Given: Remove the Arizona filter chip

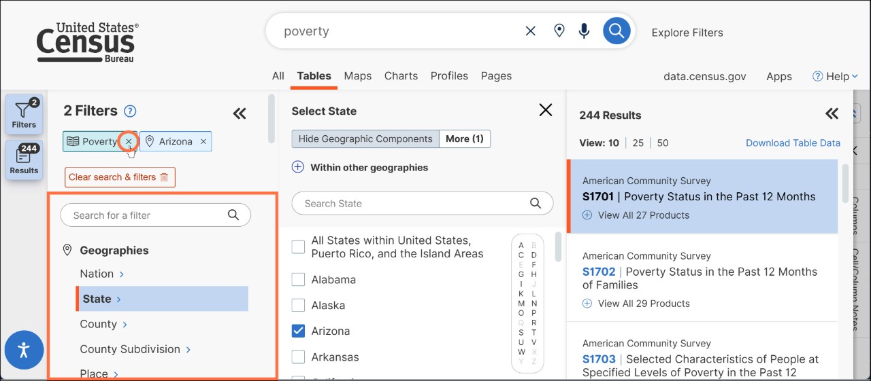Looking at the screenshot, I should pos(203,141).
